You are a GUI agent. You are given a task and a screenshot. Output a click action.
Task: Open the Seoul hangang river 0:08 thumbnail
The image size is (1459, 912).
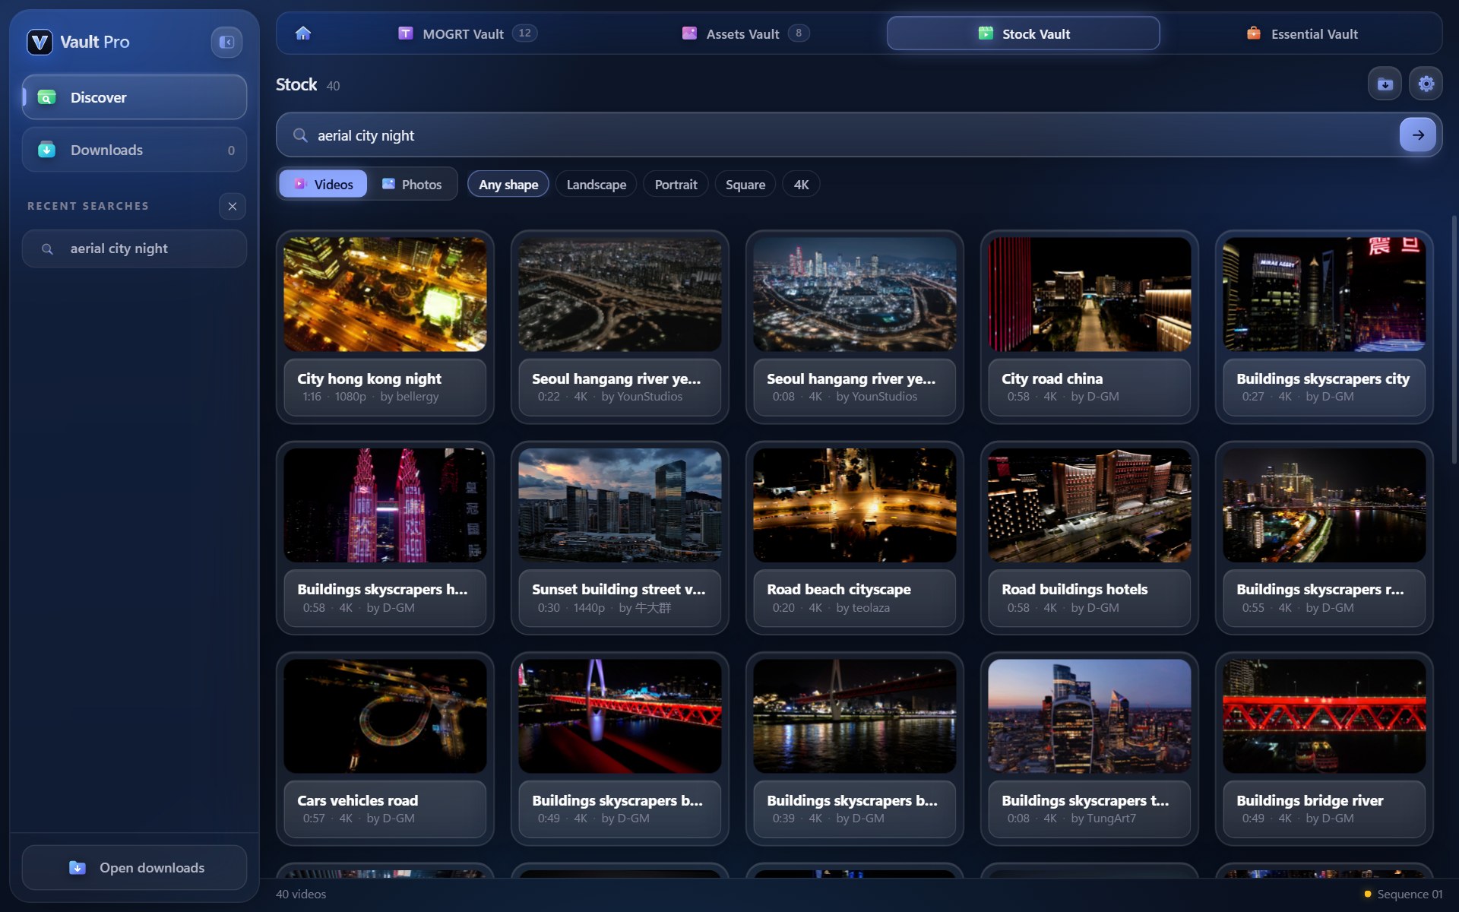coord(855,295)
